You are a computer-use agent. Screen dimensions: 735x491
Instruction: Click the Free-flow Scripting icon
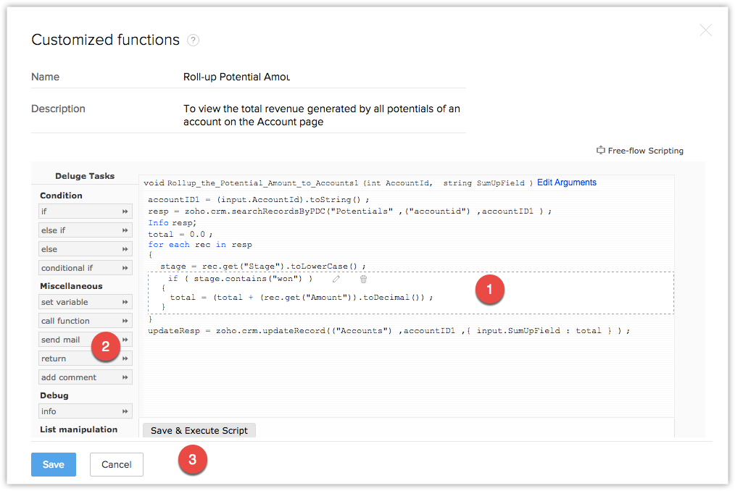point(600,151)
